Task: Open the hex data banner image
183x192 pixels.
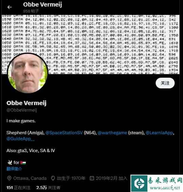Action: (x=90, y=45)
